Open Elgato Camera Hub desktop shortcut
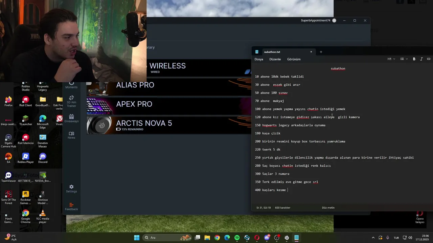 pos(8,141)
